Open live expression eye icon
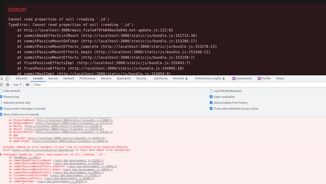 (x=27, y=85)
